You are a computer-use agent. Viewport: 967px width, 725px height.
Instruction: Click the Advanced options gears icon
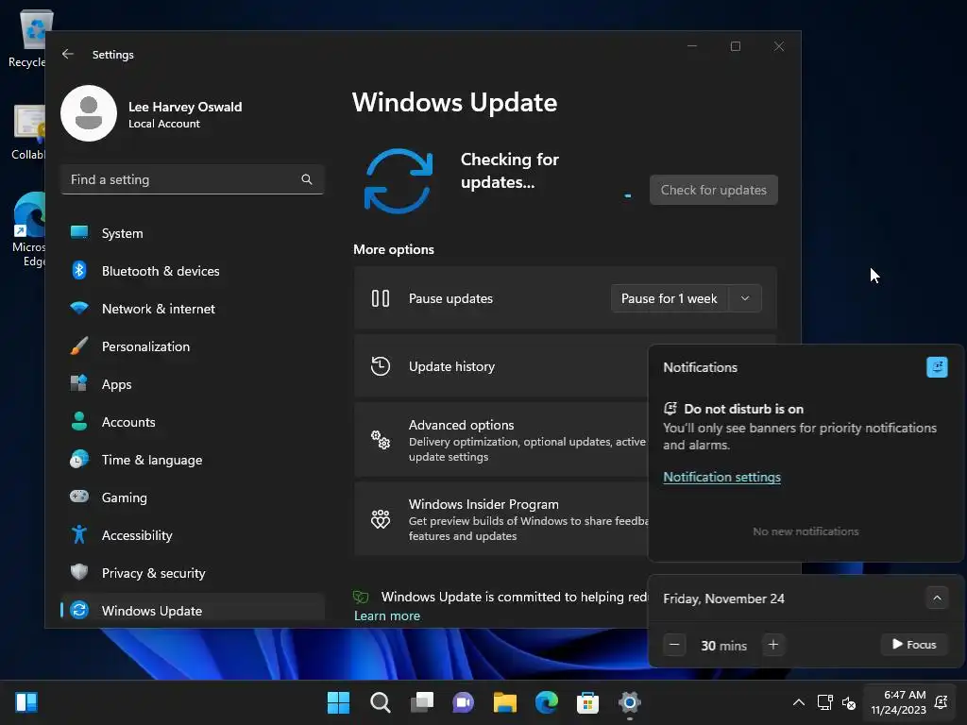tap(381, 440)
